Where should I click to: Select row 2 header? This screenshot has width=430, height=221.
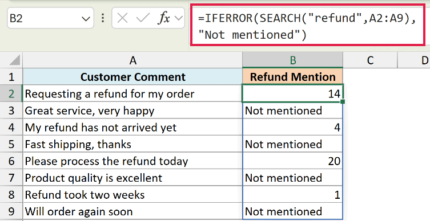[11, 93]
